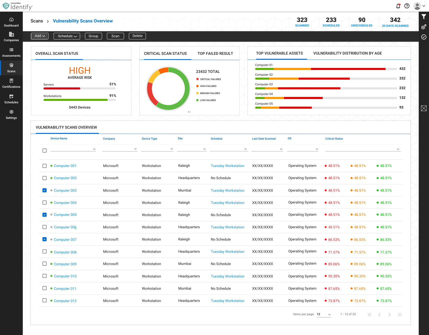Viewport: 429px width, 335px height.
Task: Expand the Schedule dropdown button
Action: click(x=67, y=36)
